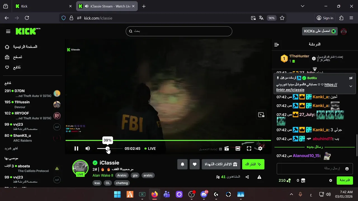Hide the pinned BotRix message
The width and height of the screenshot is (358, 201).
tap(351, 78)
